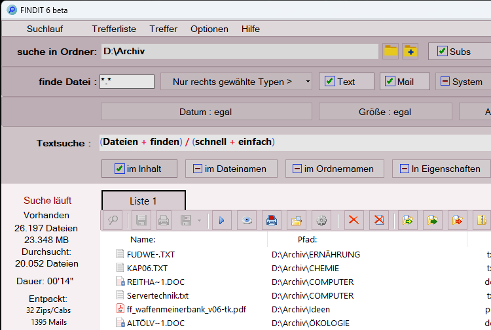
Task: Open the 'Nur rechts gewählte Typen' dropdown
Action: [236, 82]
